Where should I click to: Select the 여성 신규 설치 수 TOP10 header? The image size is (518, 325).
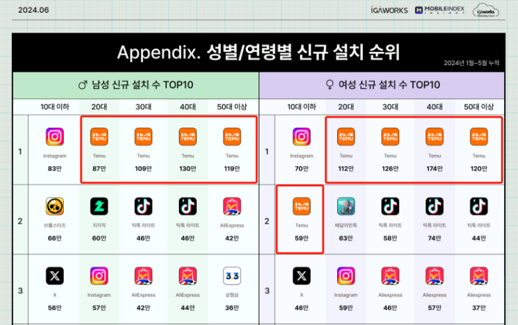pos(382,84)
